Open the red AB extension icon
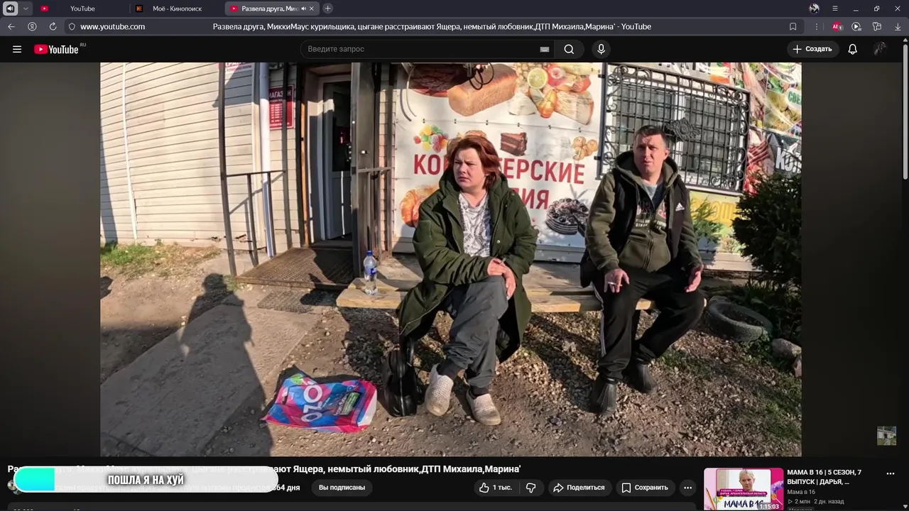This screenshot has width=909, height=511. (x=837, y=26)
